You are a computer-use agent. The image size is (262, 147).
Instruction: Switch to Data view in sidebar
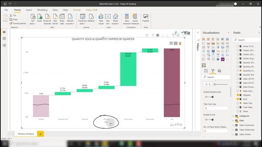click(x=5, y=39)
